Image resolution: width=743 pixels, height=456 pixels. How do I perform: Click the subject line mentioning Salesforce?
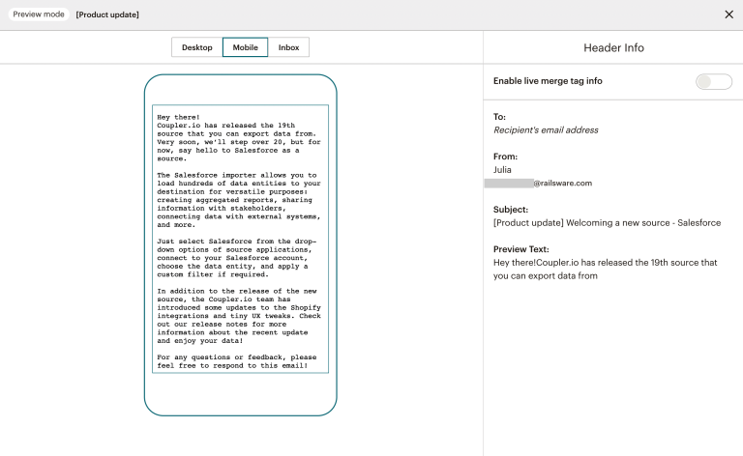607,222
